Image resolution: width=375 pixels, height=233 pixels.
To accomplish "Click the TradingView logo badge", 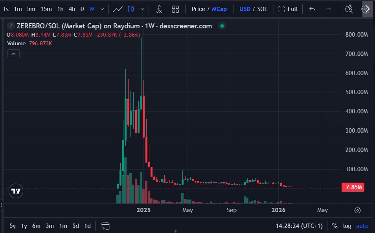I will 16,191.
